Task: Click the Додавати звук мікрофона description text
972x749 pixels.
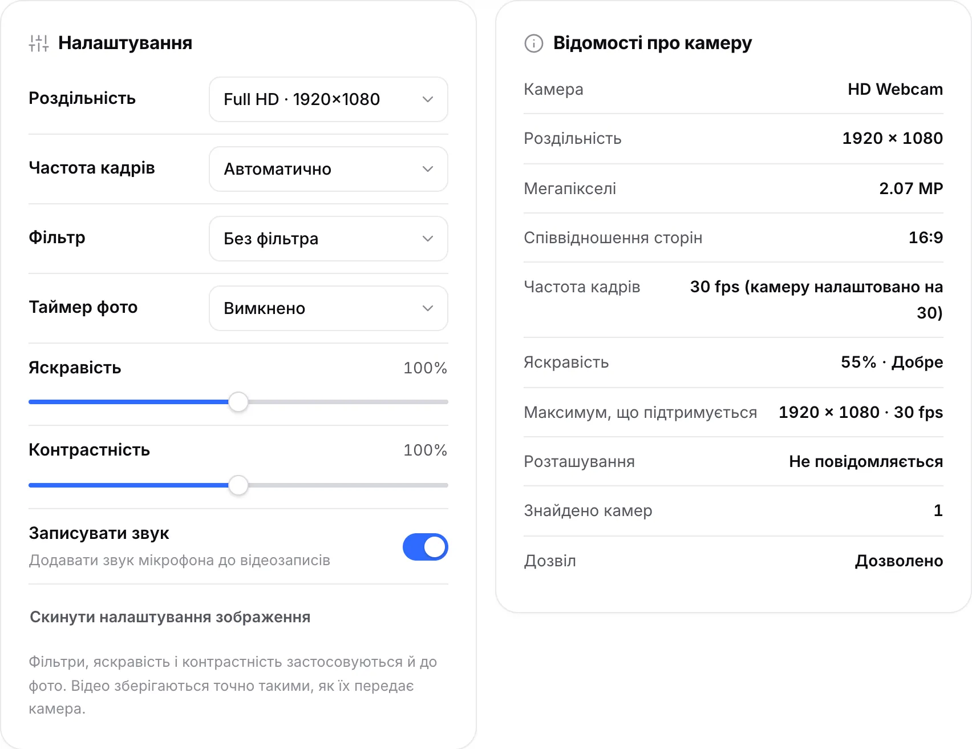Action: tap(180, 561)
